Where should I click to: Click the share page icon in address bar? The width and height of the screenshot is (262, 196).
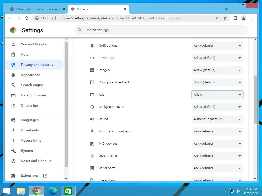(x=217, y=18)
